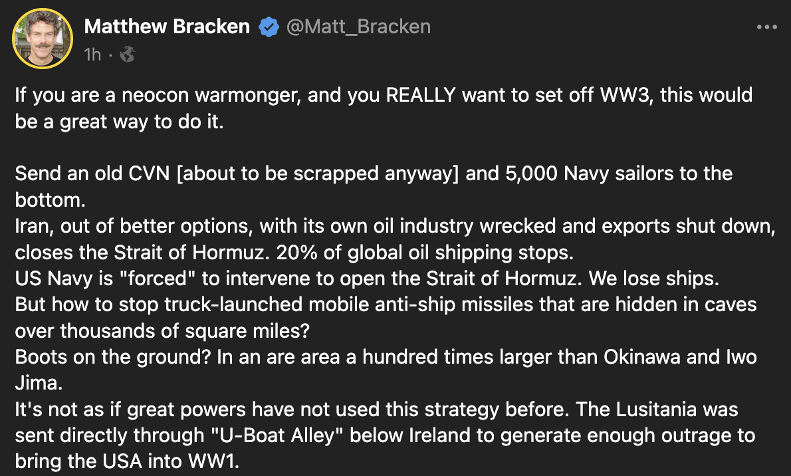This screenshot has height=476, width=791.
Task: Click the 'Okinawa and Iwo' text
Action: coord(680,357)
